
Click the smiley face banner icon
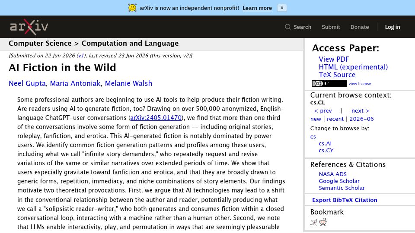132,8
